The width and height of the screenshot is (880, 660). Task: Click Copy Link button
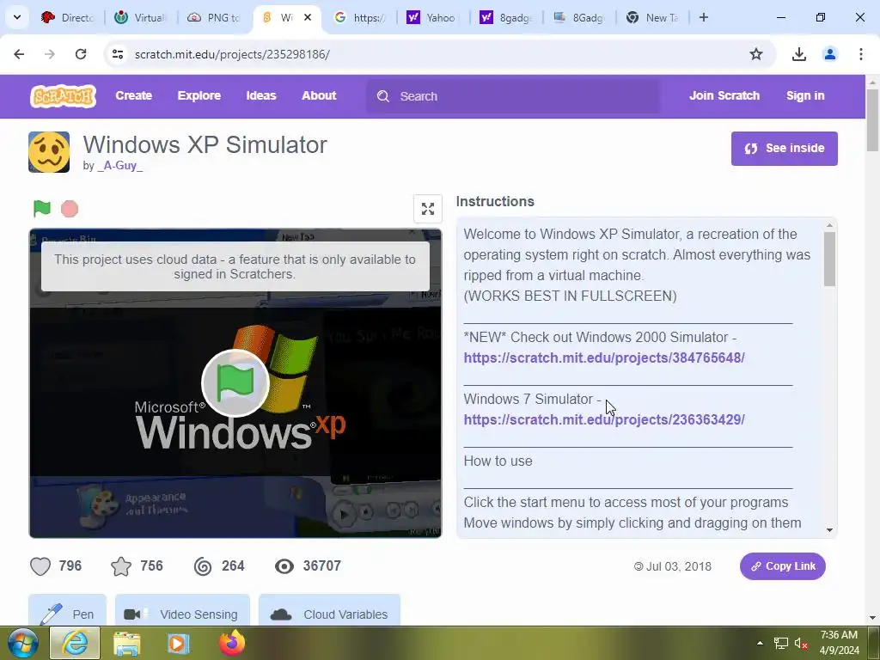point(782,566)
